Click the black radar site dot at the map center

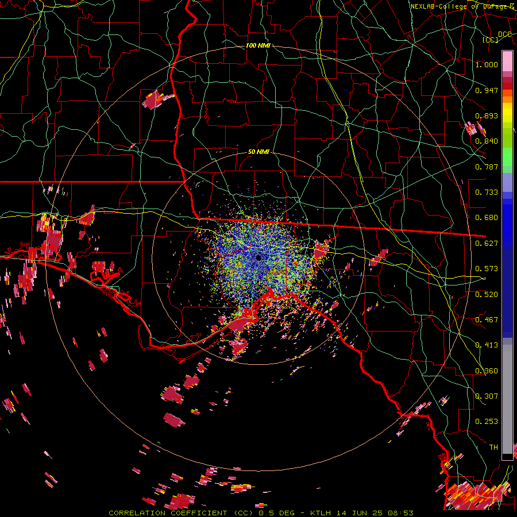(258, 258)
